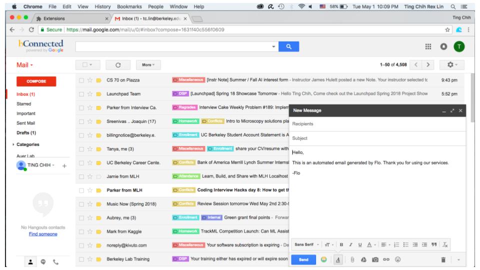The width and height of the screenshot is (480, 270).
Task: Open the Drafts (1) folder
Action: tap(26, 133)
